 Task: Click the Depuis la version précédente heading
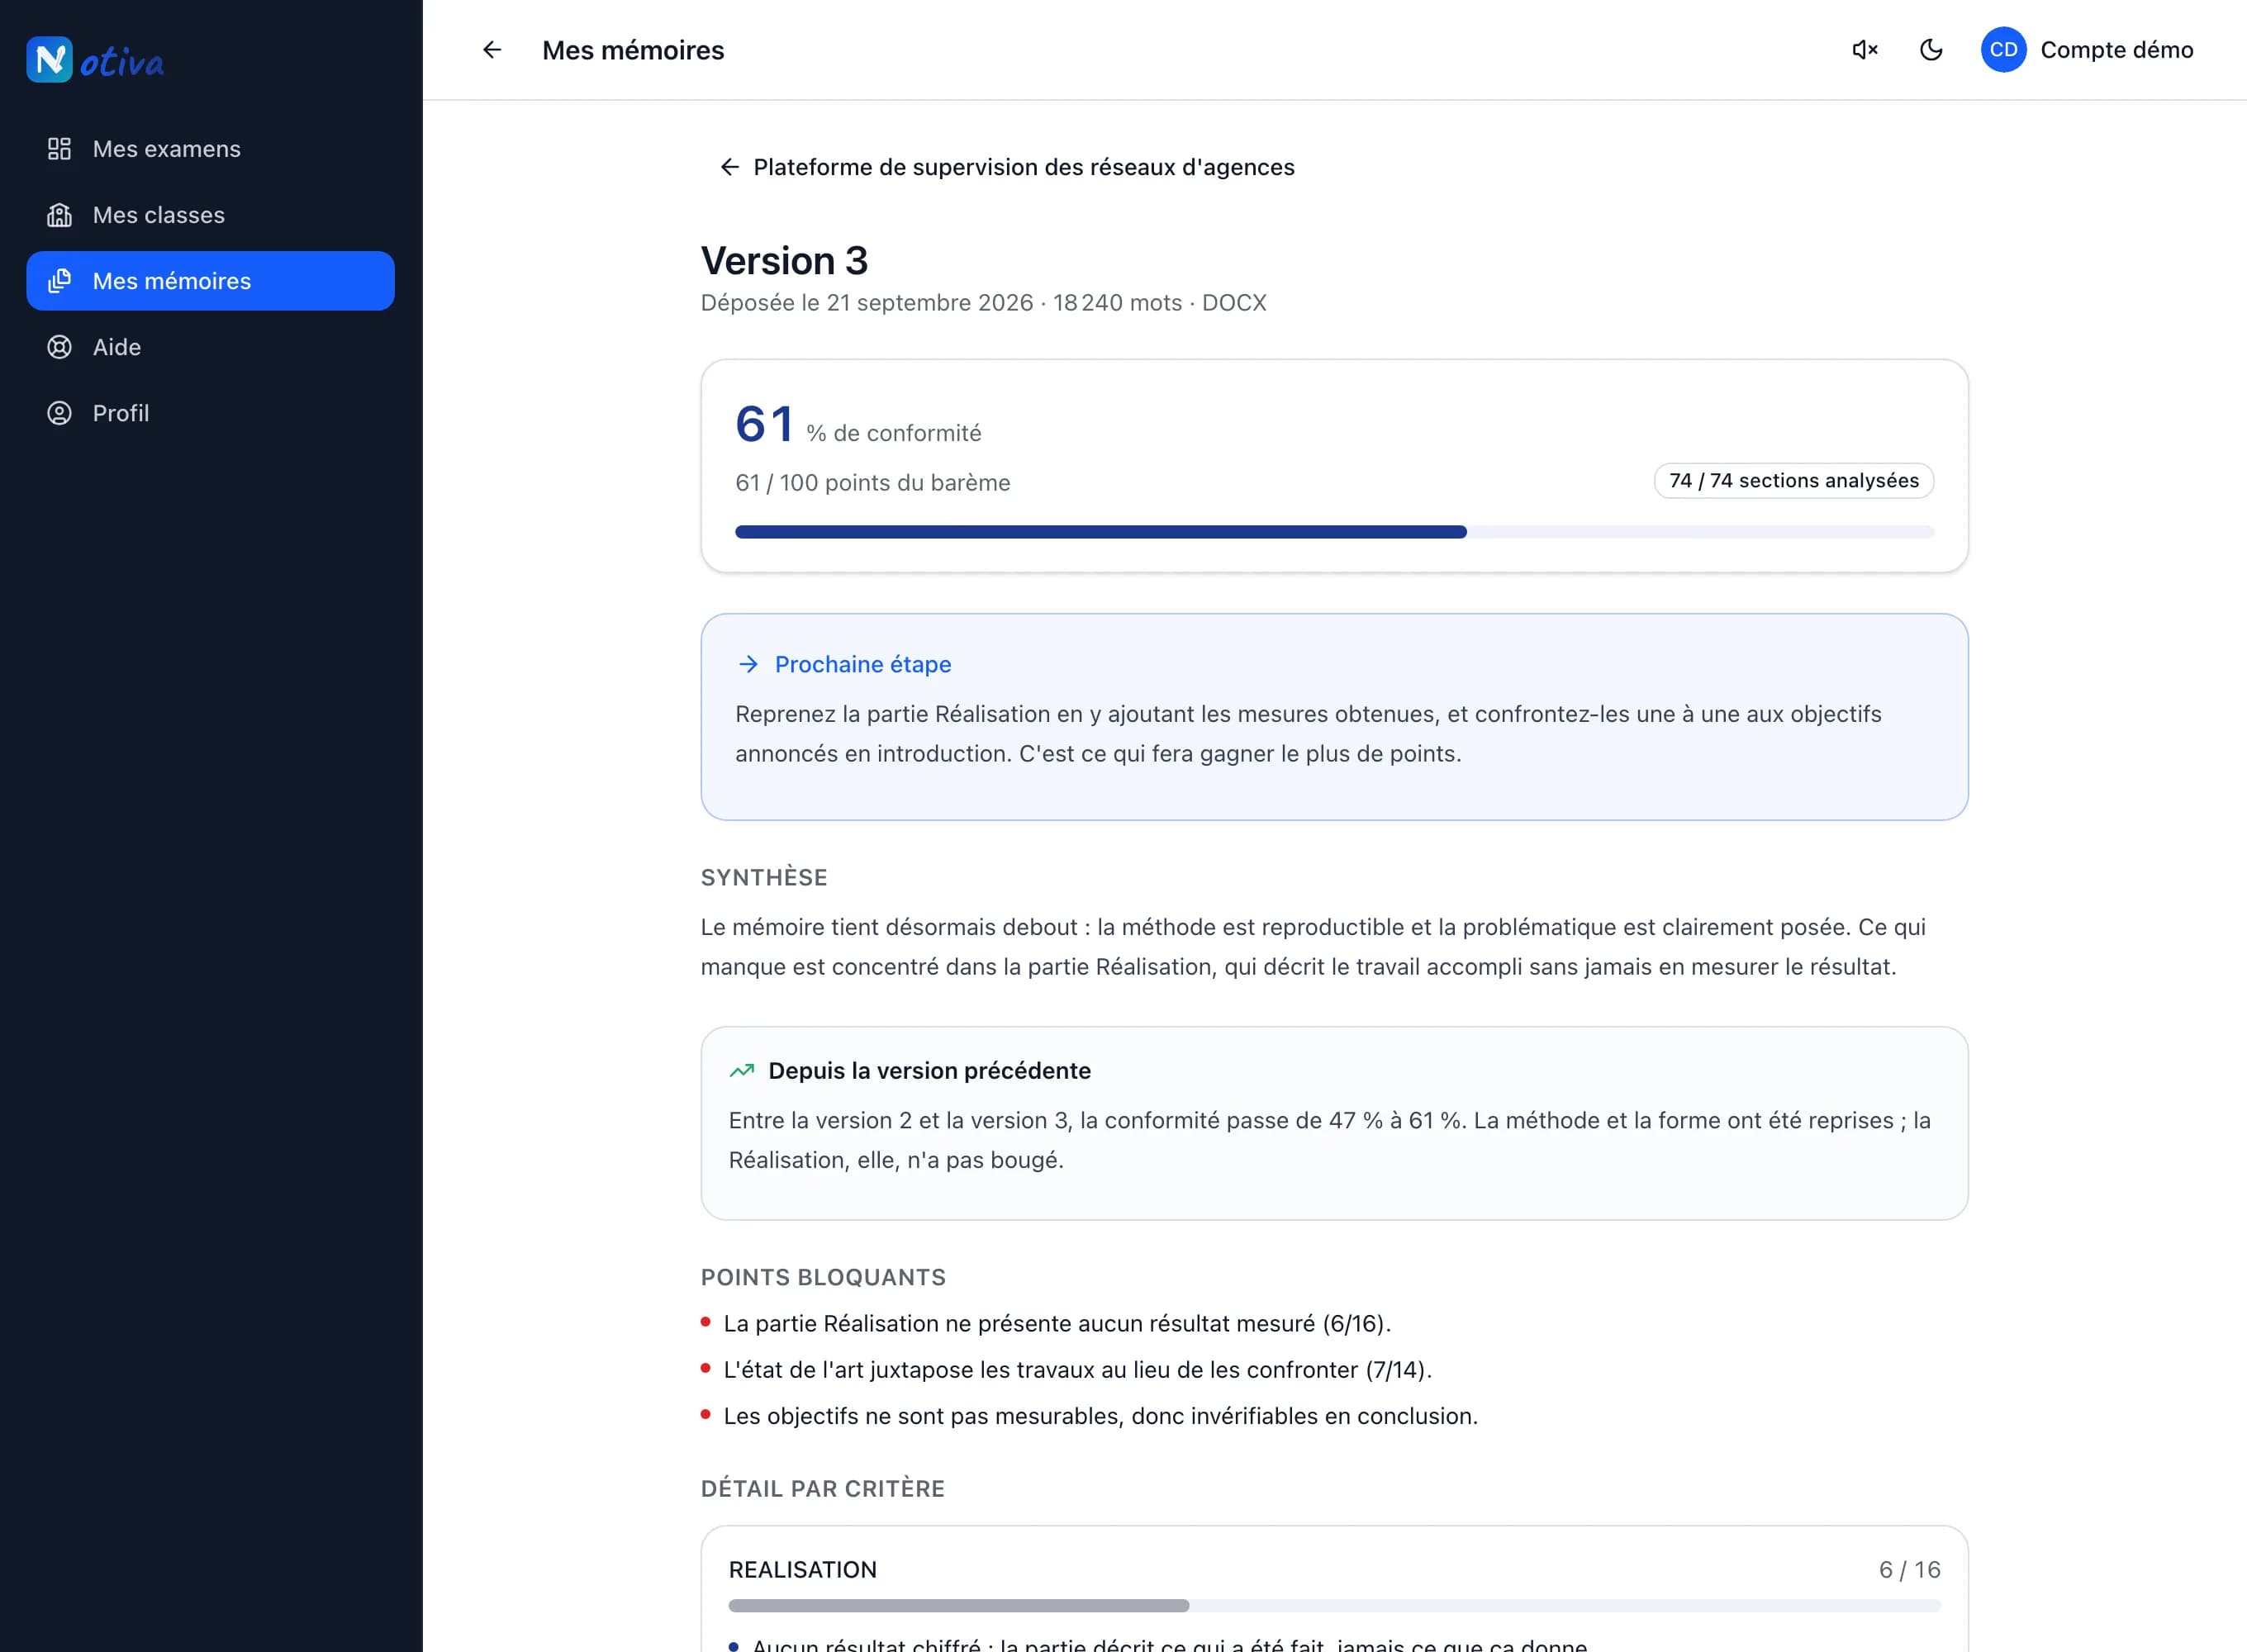(929, 1071)
